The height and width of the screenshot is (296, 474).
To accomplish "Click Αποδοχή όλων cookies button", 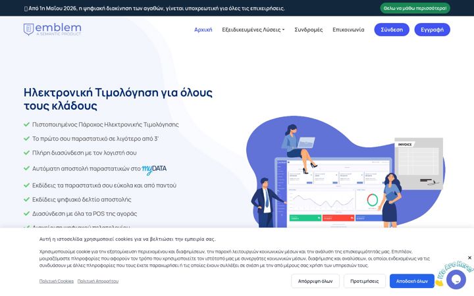I will [411, 281].
